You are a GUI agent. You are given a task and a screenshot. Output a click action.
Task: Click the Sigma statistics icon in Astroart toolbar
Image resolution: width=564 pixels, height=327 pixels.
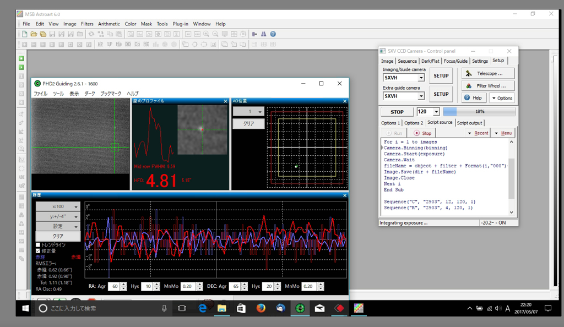(177, 34)
